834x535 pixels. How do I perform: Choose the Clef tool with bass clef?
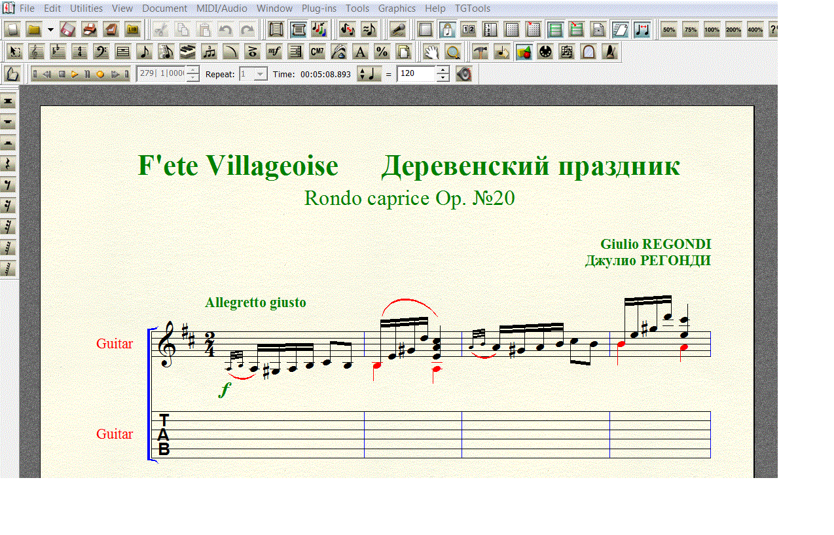(101, 52)
